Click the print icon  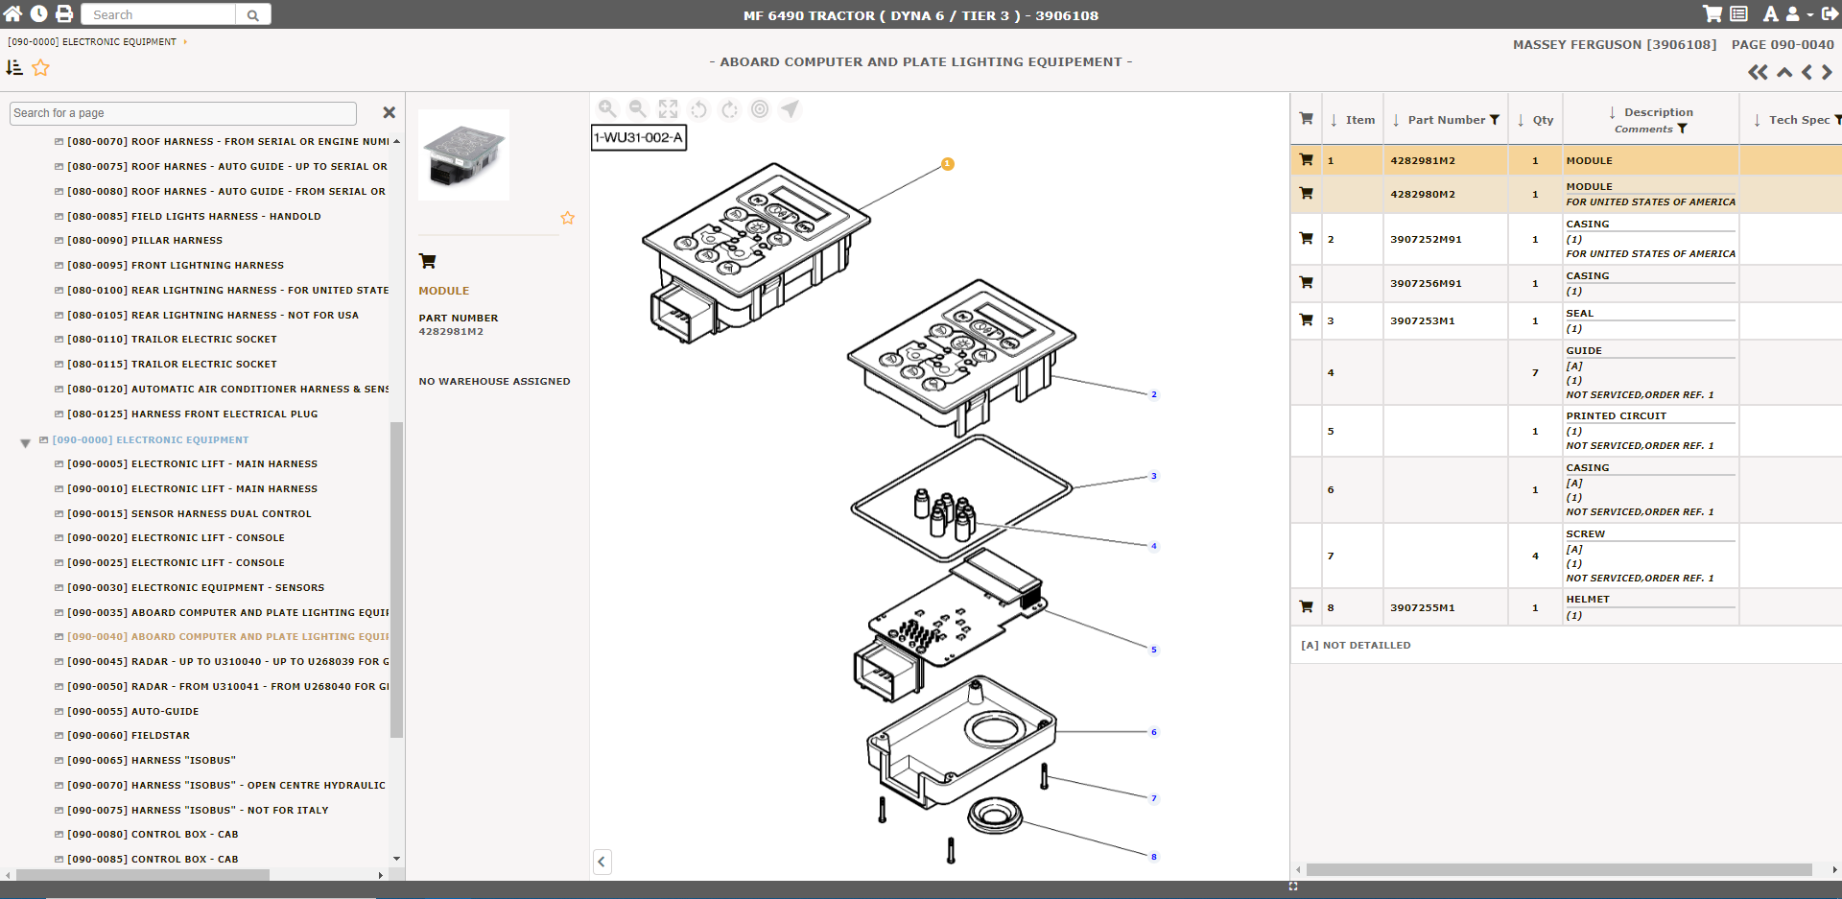pyautogui.click(x=64, y=14)
